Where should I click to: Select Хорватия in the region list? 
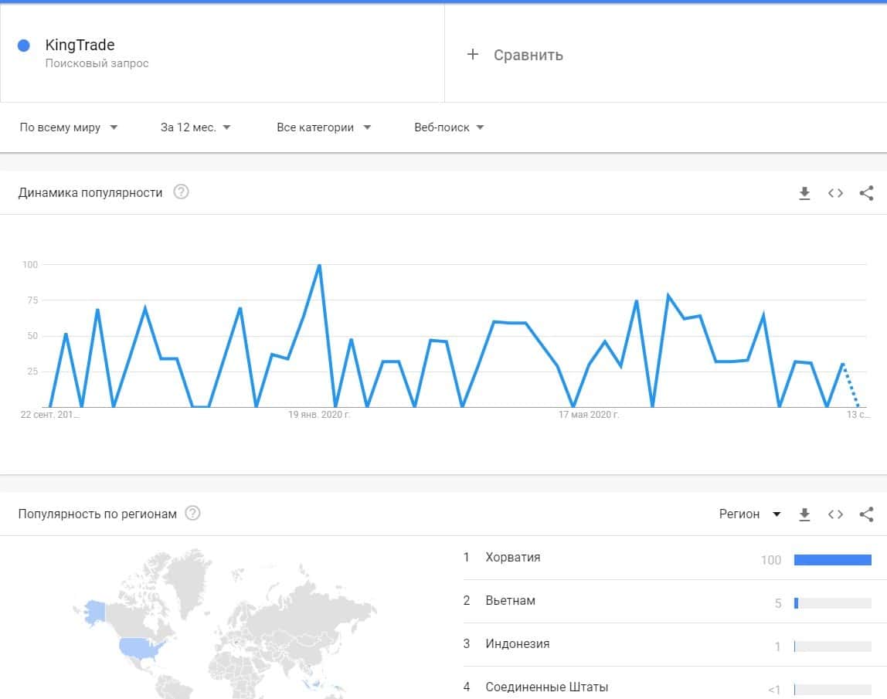point(513,558)
